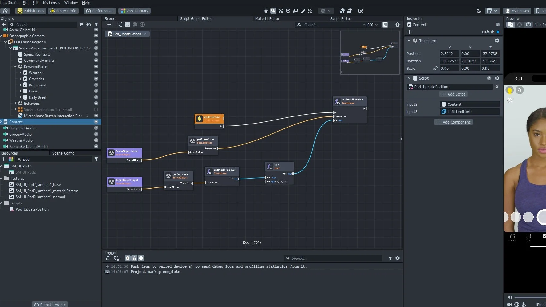Image resolution: width=546 pixels, height=307 pixels.
Task: Toggle dark mode moon icon
Action: [479, 11]
